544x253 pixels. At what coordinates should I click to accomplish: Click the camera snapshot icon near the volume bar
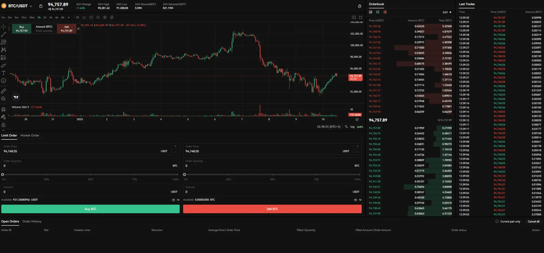357,119
